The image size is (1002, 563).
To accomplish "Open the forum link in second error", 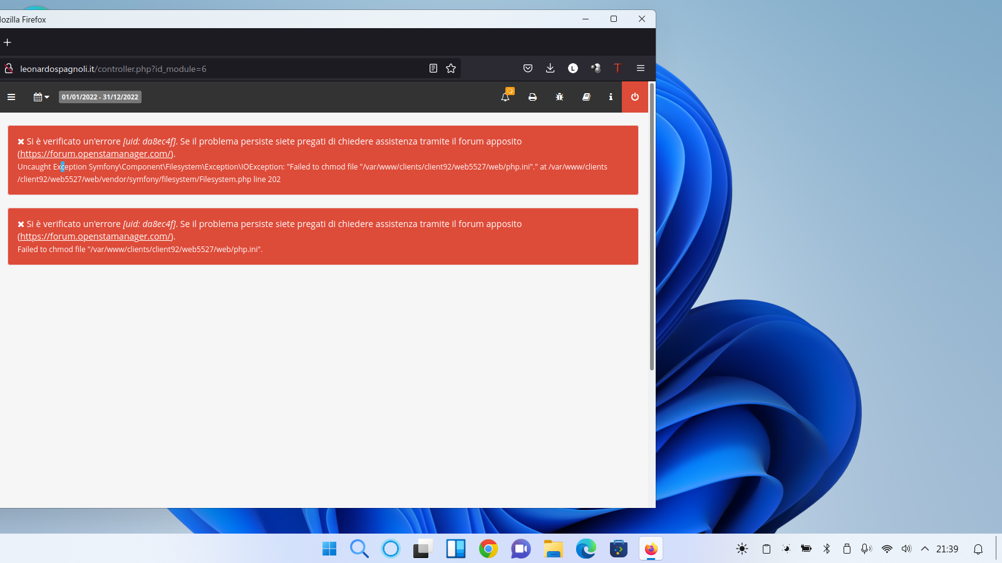I will [96, 236].
